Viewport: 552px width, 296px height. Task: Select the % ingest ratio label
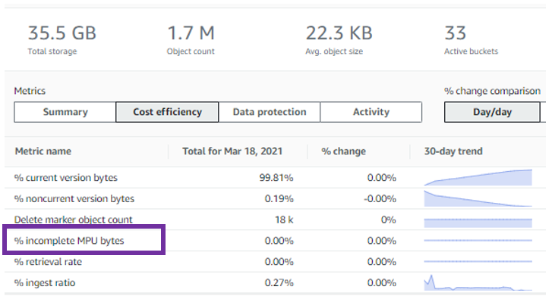point(45,283)
